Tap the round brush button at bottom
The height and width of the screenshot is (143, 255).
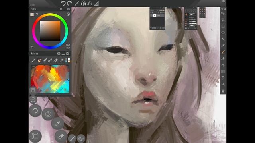72,139
